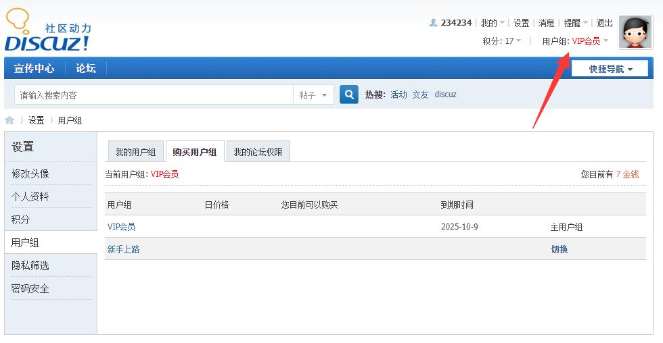Open 宣传中心 in the navigation bar
The width and height of the screenshot is (663, 343).
pyautogui.click(x=35, y=68)
